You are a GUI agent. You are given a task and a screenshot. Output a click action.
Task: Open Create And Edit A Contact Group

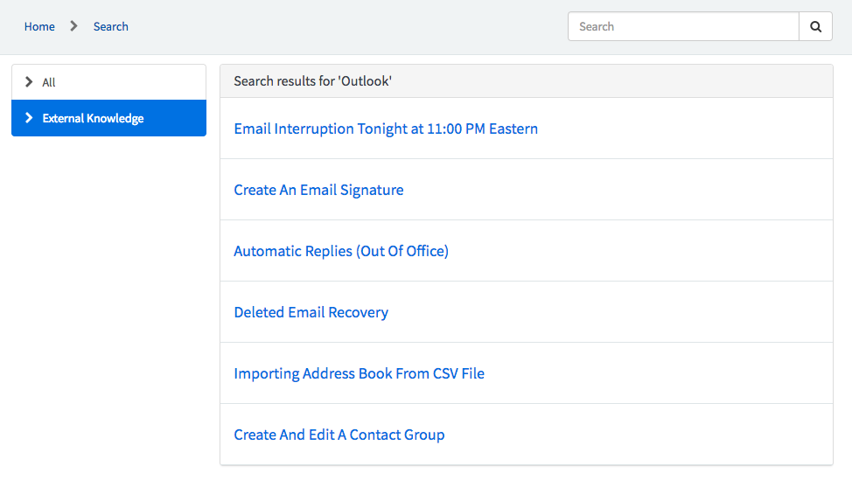tap(339, 435)
